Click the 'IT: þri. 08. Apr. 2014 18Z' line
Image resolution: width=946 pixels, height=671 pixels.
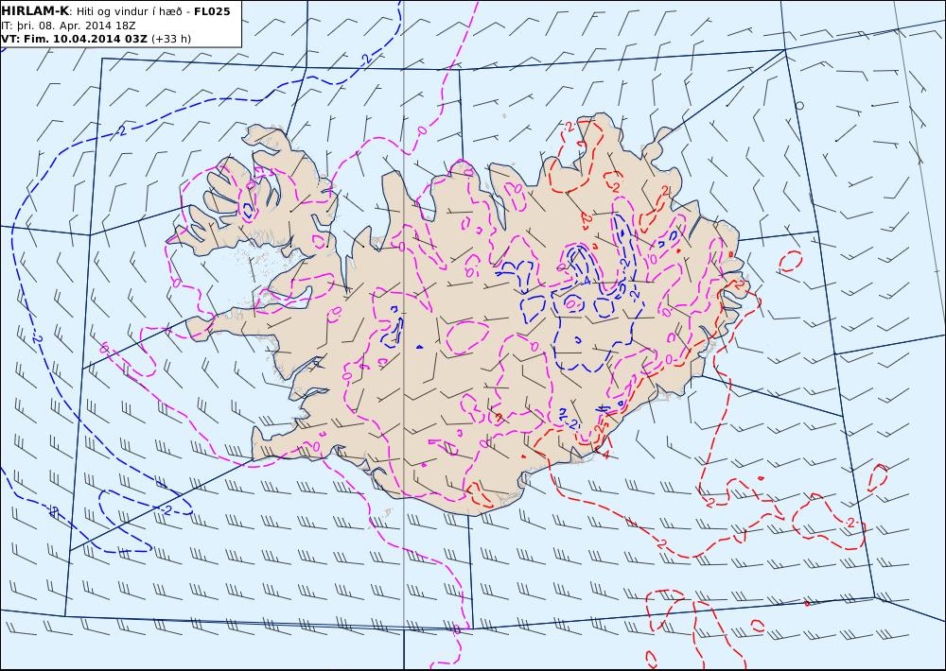[x=68, y=26]
